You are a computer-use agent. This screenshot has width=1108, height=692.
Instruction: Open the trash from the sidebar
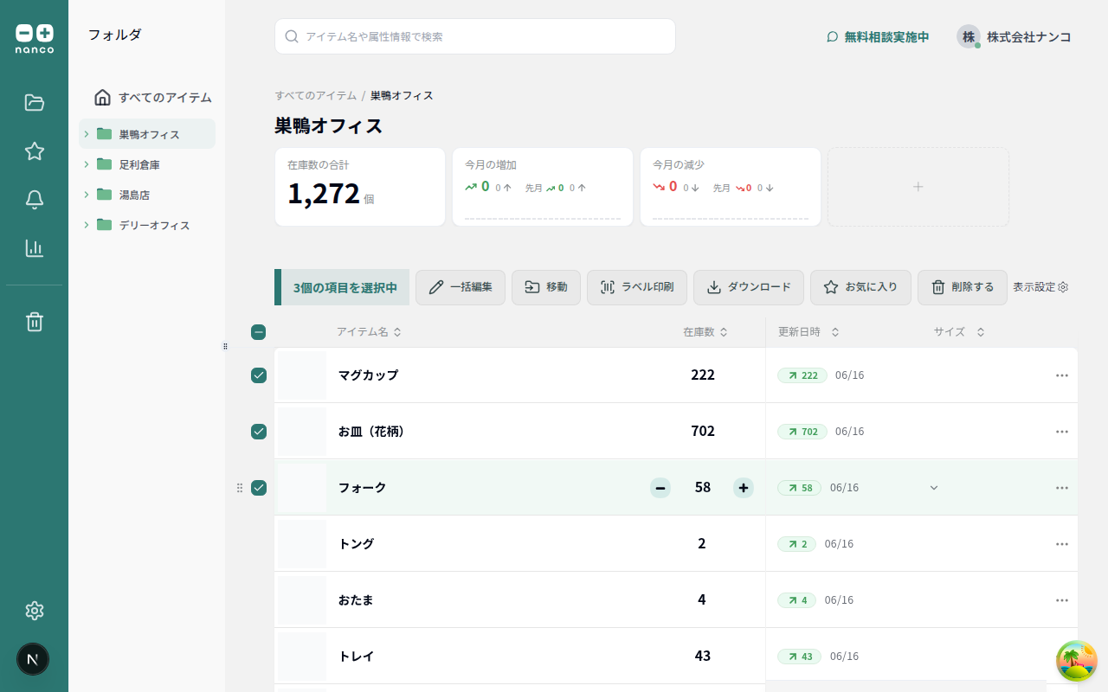[x=34, y=321]
